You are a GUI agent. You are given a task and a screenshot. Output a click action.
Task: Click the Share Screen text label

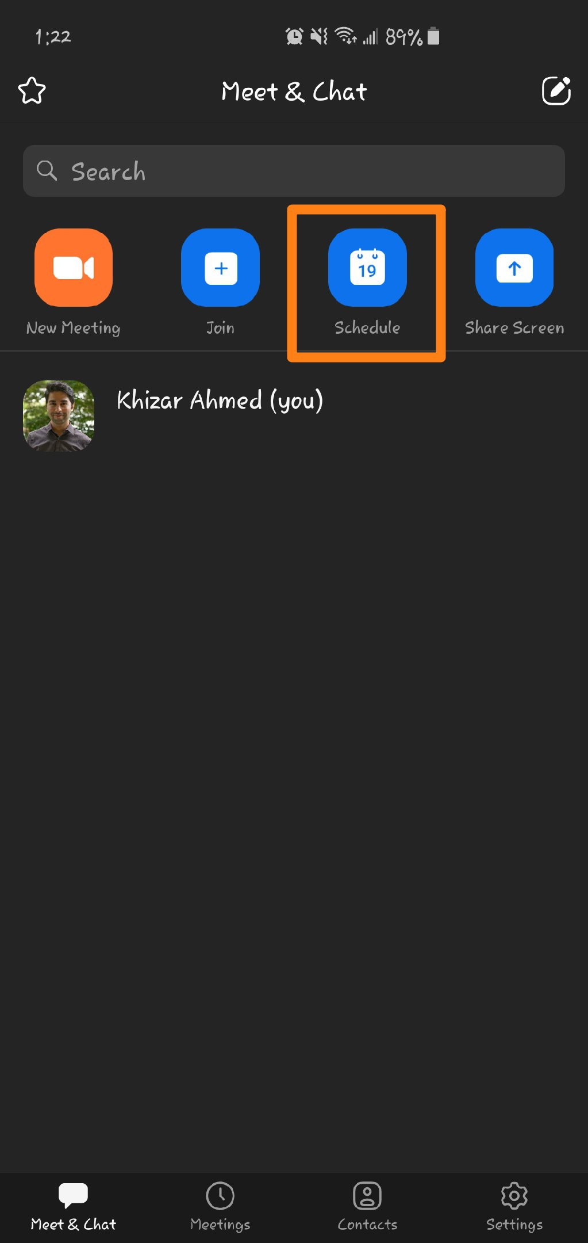514,328
